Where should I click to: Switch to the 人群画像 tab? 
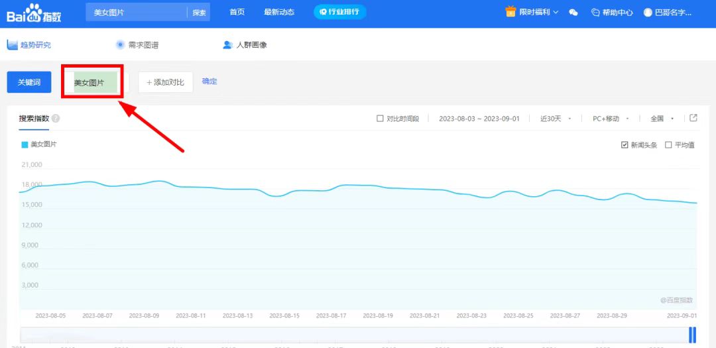coord(244,45)
